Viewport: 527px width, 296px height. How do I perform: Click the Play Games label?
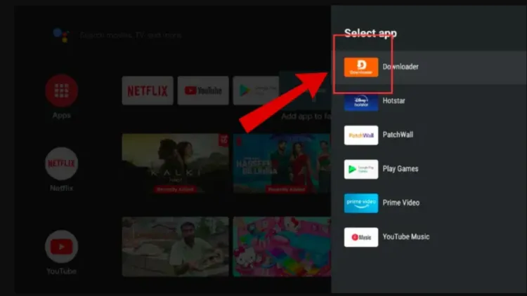(401, 169)
